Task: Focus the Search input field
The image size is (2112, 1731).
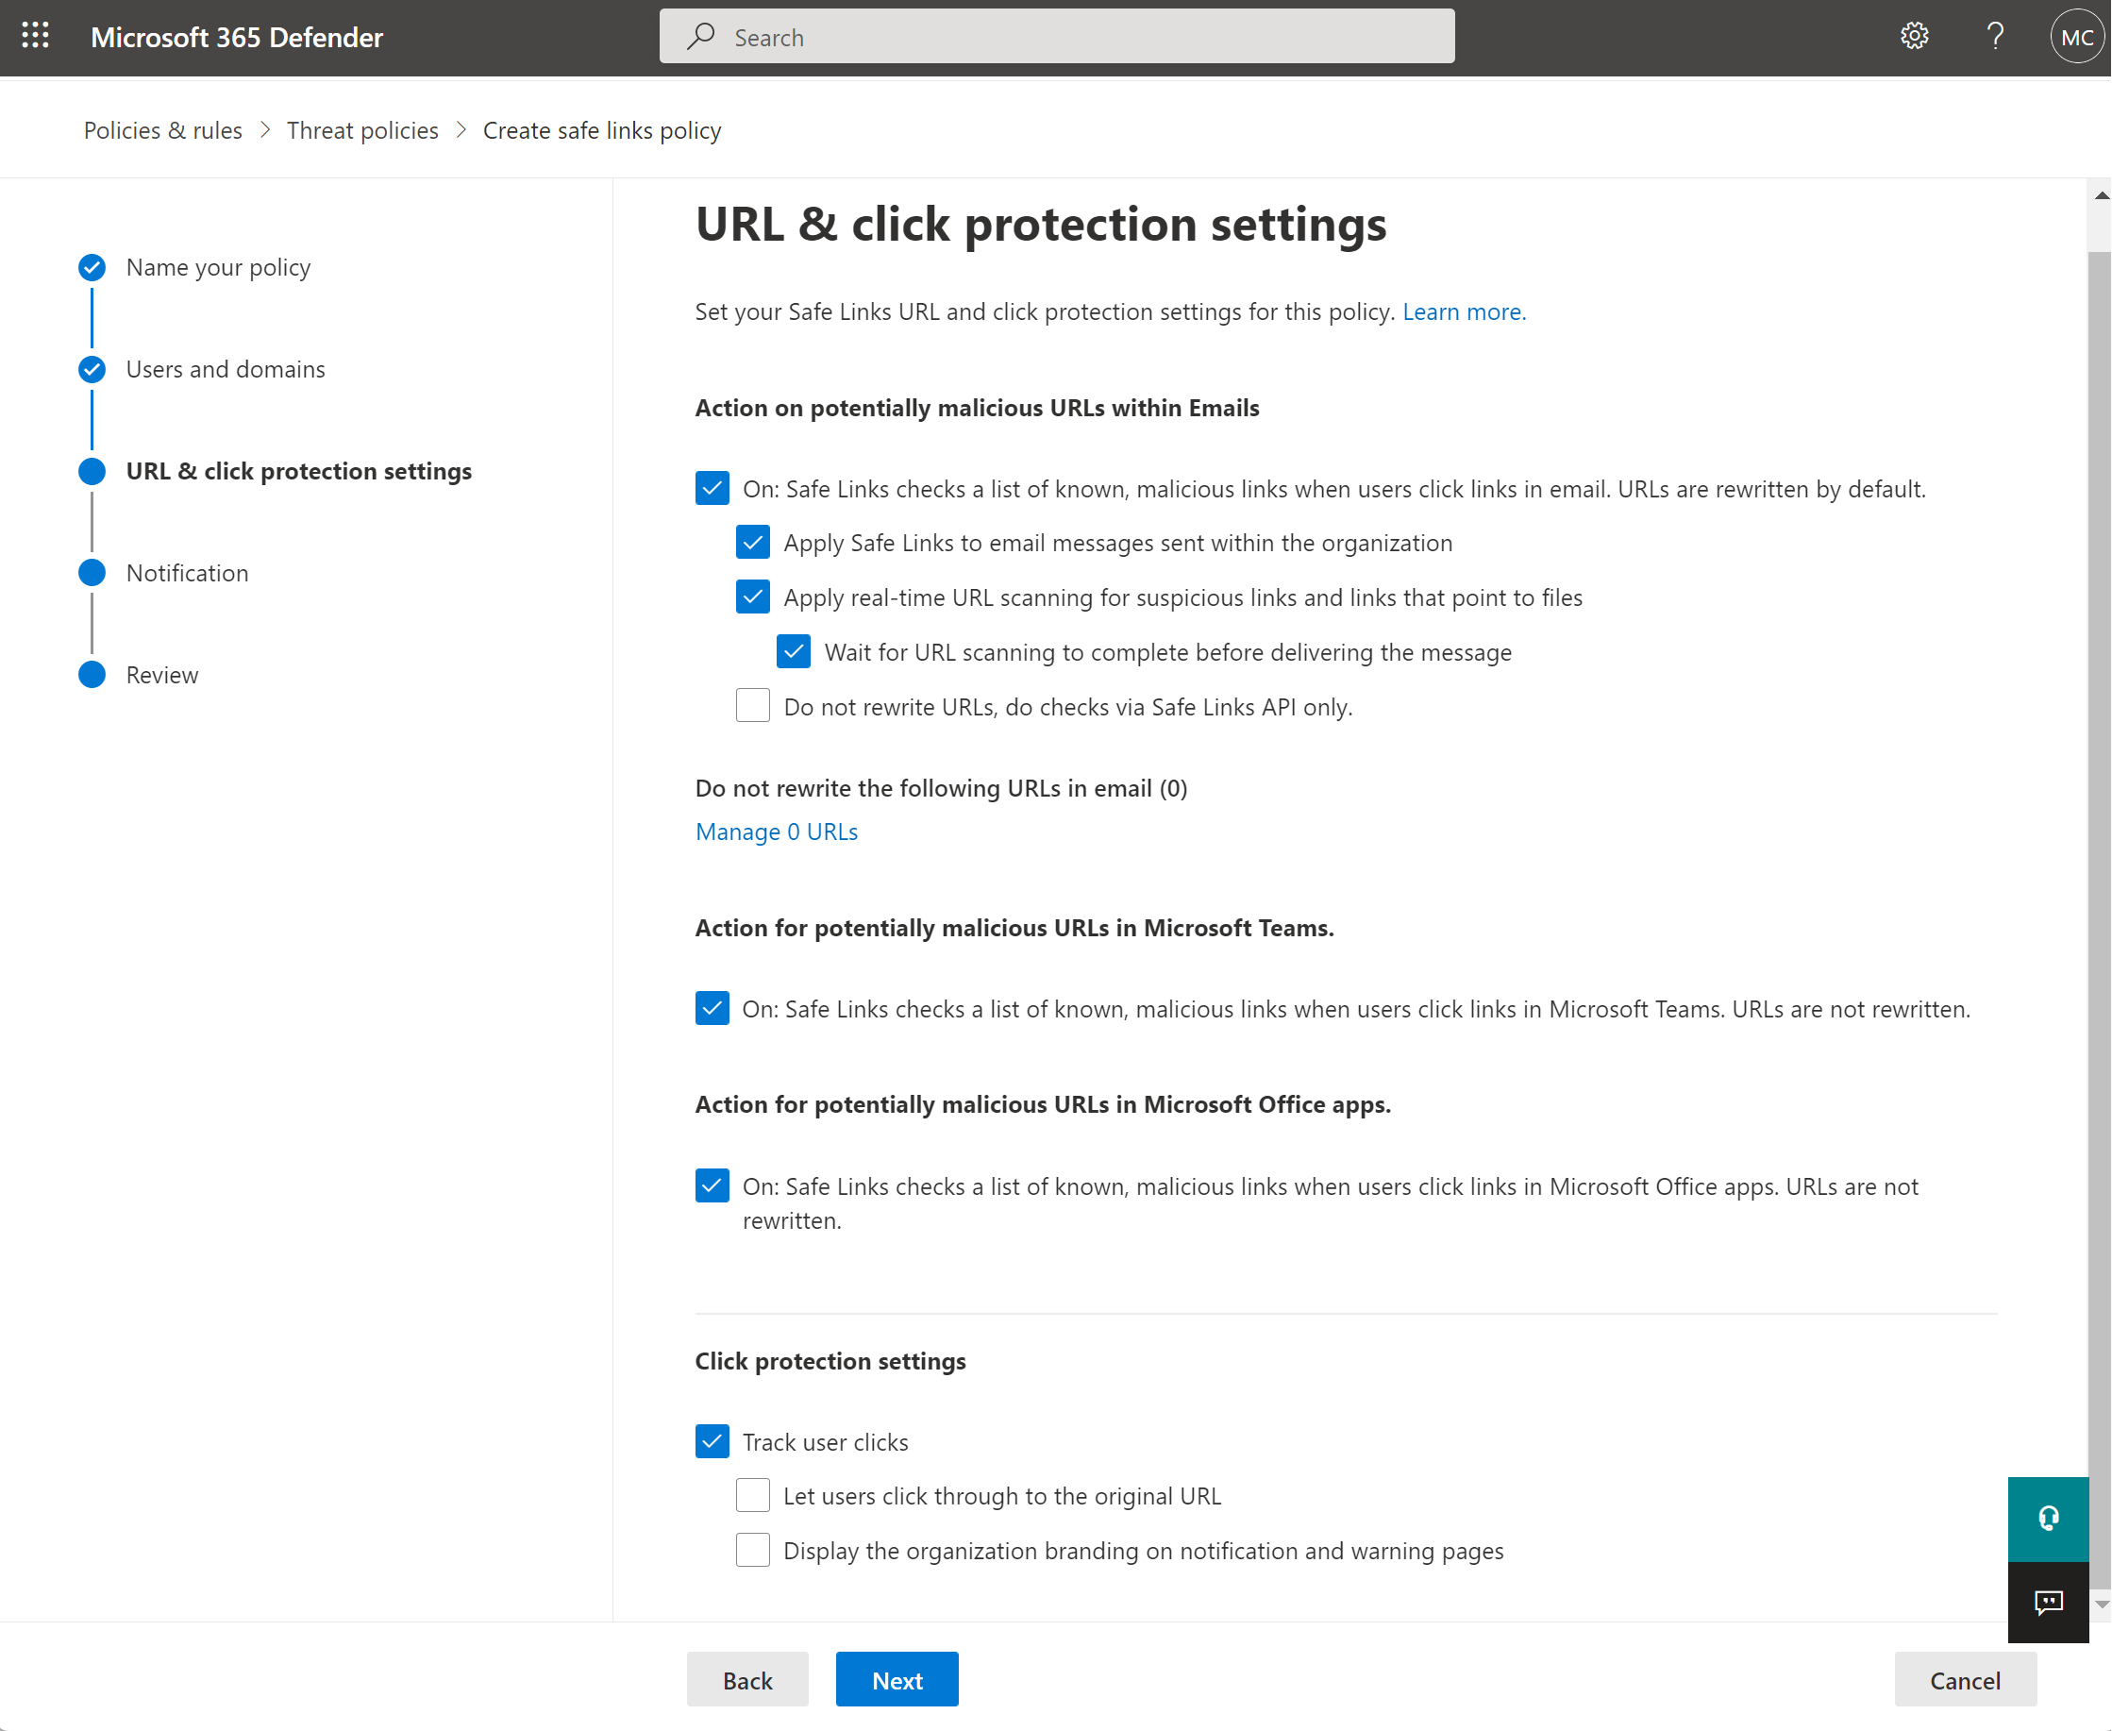Action: 1058,37
